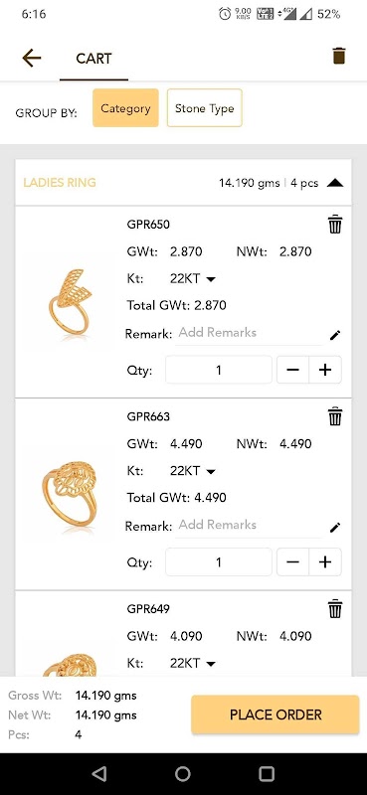This screenshot has height=795, width=367.
Task: Edit the GPR650 remark with the pencil icon
Action: tap(335, 335)
